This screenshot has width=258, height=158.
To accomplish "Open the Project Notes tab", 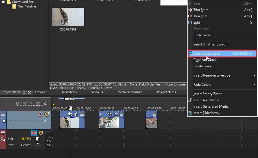I will (x=166, y=92).
